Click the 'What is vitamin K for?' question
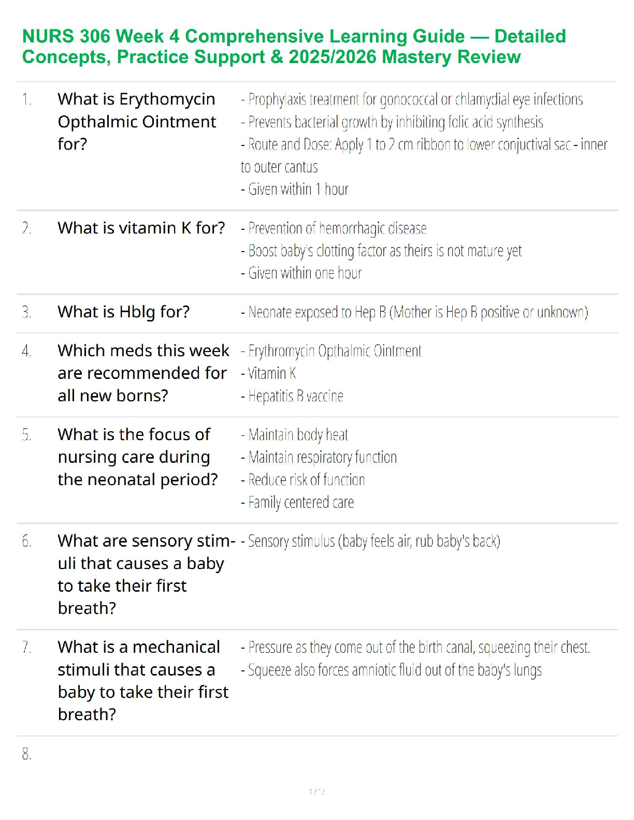 (141, 228)
